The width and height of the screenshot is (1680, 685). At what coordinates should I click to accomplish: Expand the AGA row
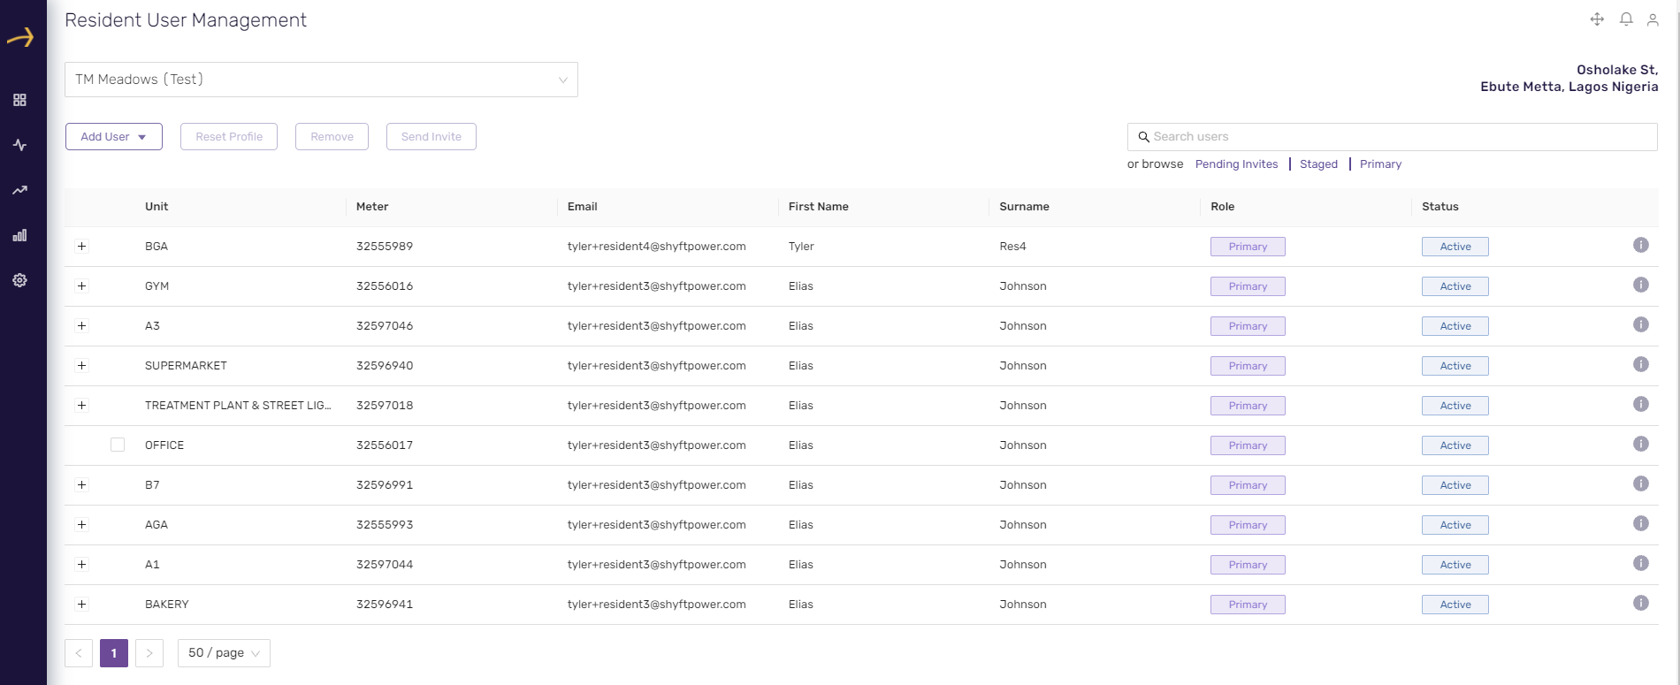[81, 524]
